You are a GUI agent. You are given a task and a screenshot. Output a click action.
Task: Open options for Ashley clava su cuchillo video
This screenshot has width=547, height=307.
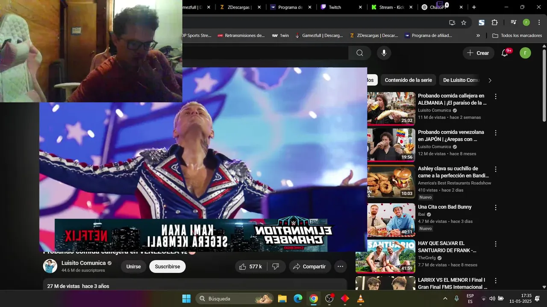(496, 169)
